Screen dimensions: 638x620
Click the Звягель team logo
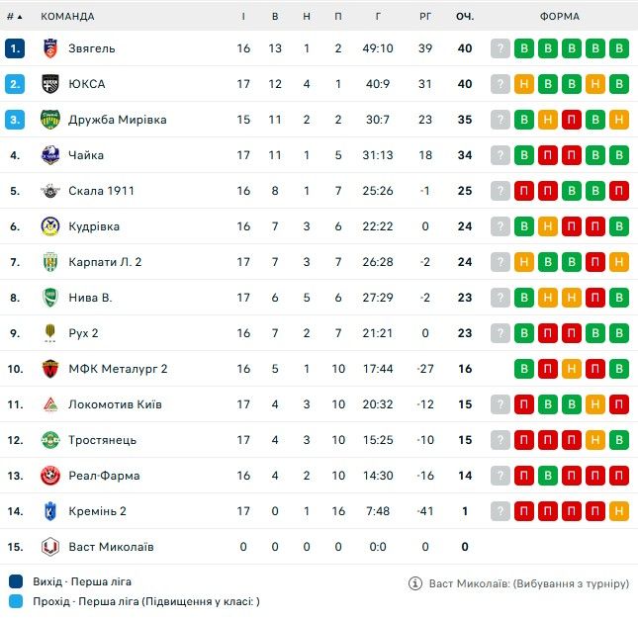tap(50, 48)
